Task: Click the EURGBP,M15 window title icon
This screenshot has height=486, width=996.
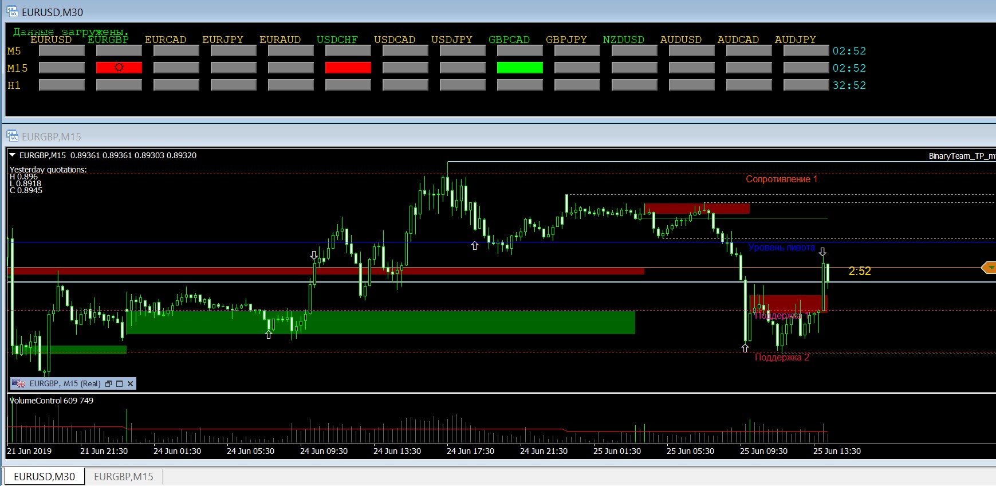Action: tap(12, 136)
